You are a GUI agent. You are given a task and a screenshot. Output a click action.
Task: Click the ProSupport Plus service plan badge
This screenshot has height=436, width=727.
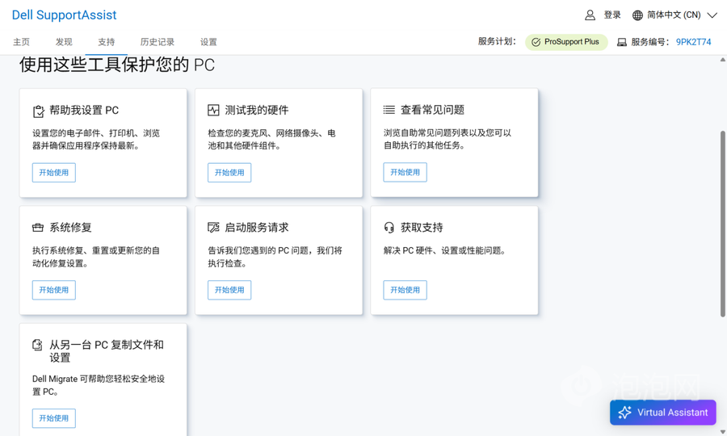566,42
